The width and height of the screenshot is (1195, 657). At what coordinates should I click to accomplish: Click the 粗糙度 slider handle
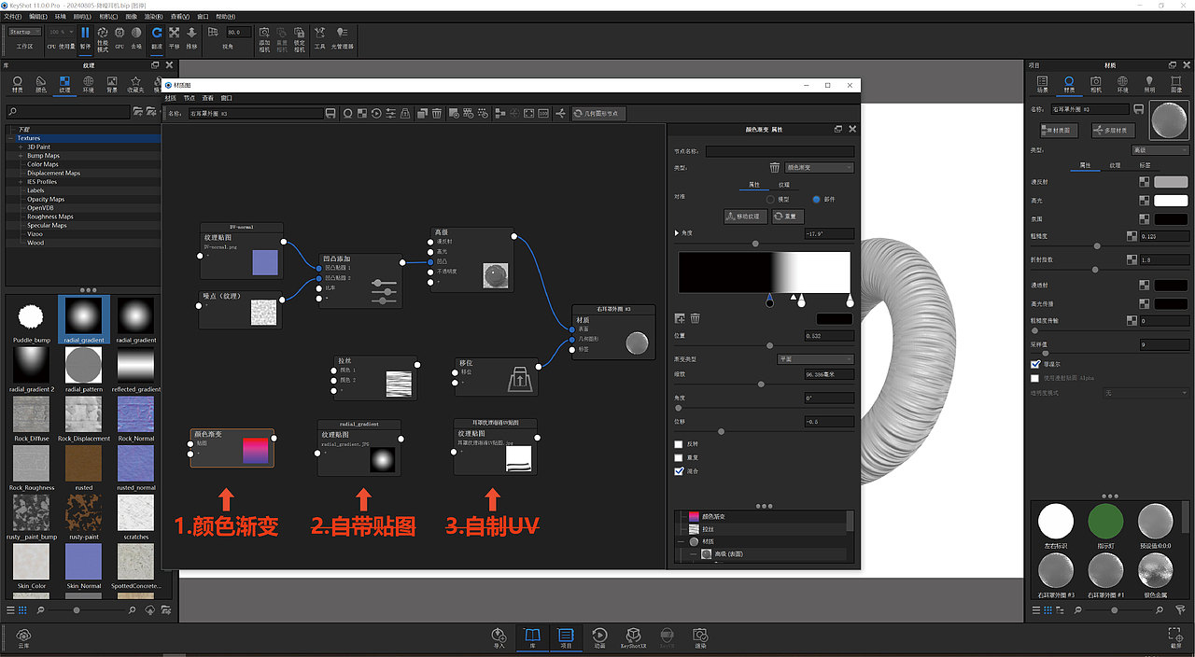1097,246
